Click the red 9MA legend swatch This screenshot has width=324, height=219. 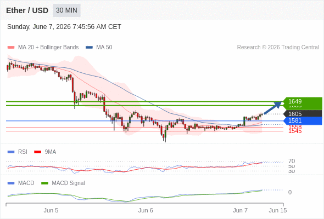click(37, 152)
